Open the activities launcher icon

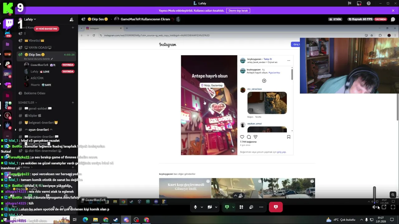[241, 207]
